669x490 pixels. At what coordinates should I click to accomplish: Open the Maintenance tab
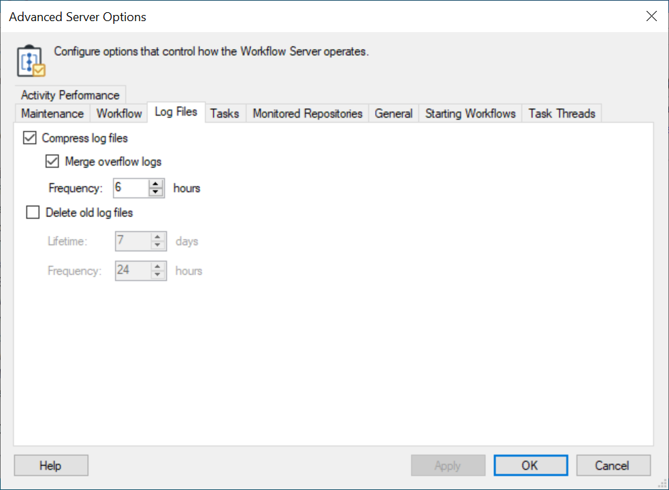point(52,114)
